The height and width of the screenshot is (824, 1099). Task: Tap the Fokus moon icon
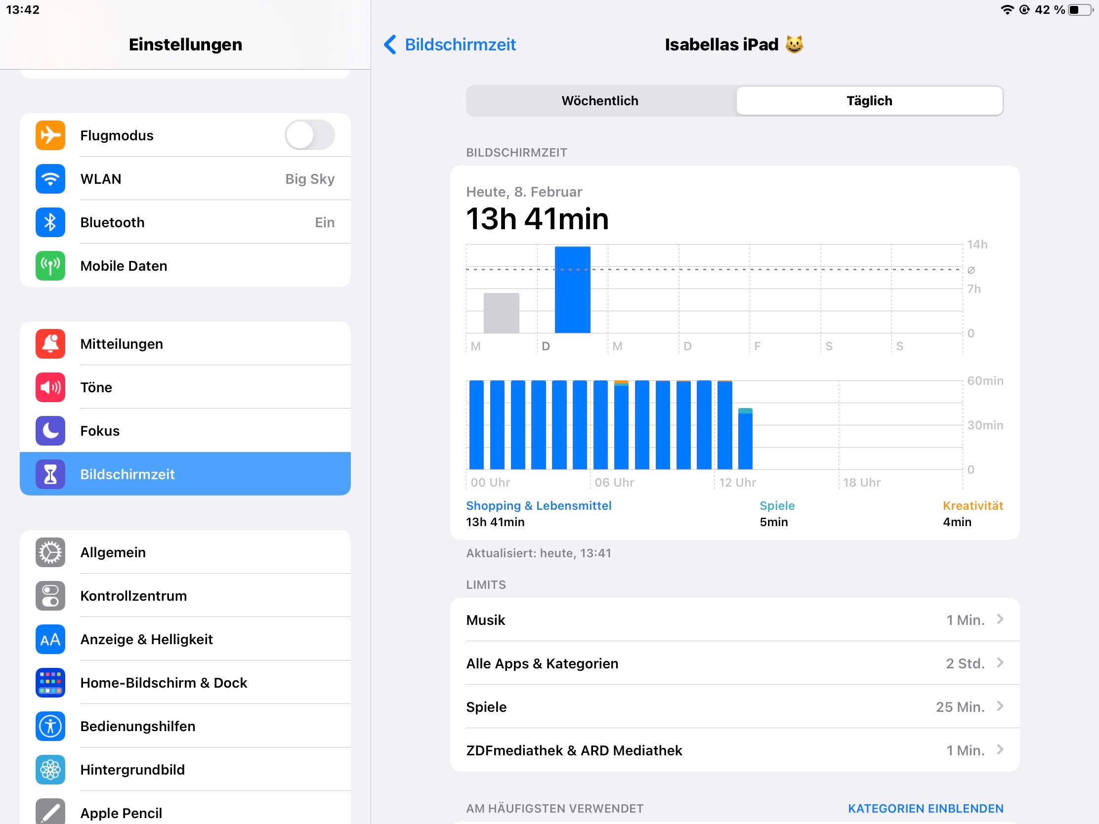tap(50, 431)
